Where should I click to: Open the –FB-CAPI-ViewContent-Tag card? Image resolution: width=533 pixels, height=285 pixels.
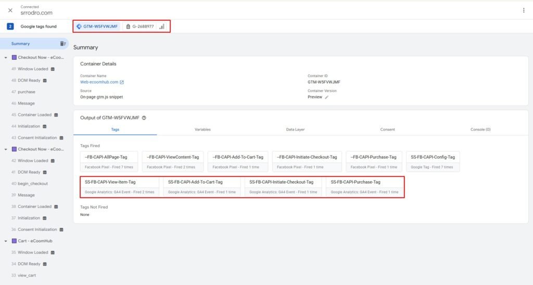[173, 162]
